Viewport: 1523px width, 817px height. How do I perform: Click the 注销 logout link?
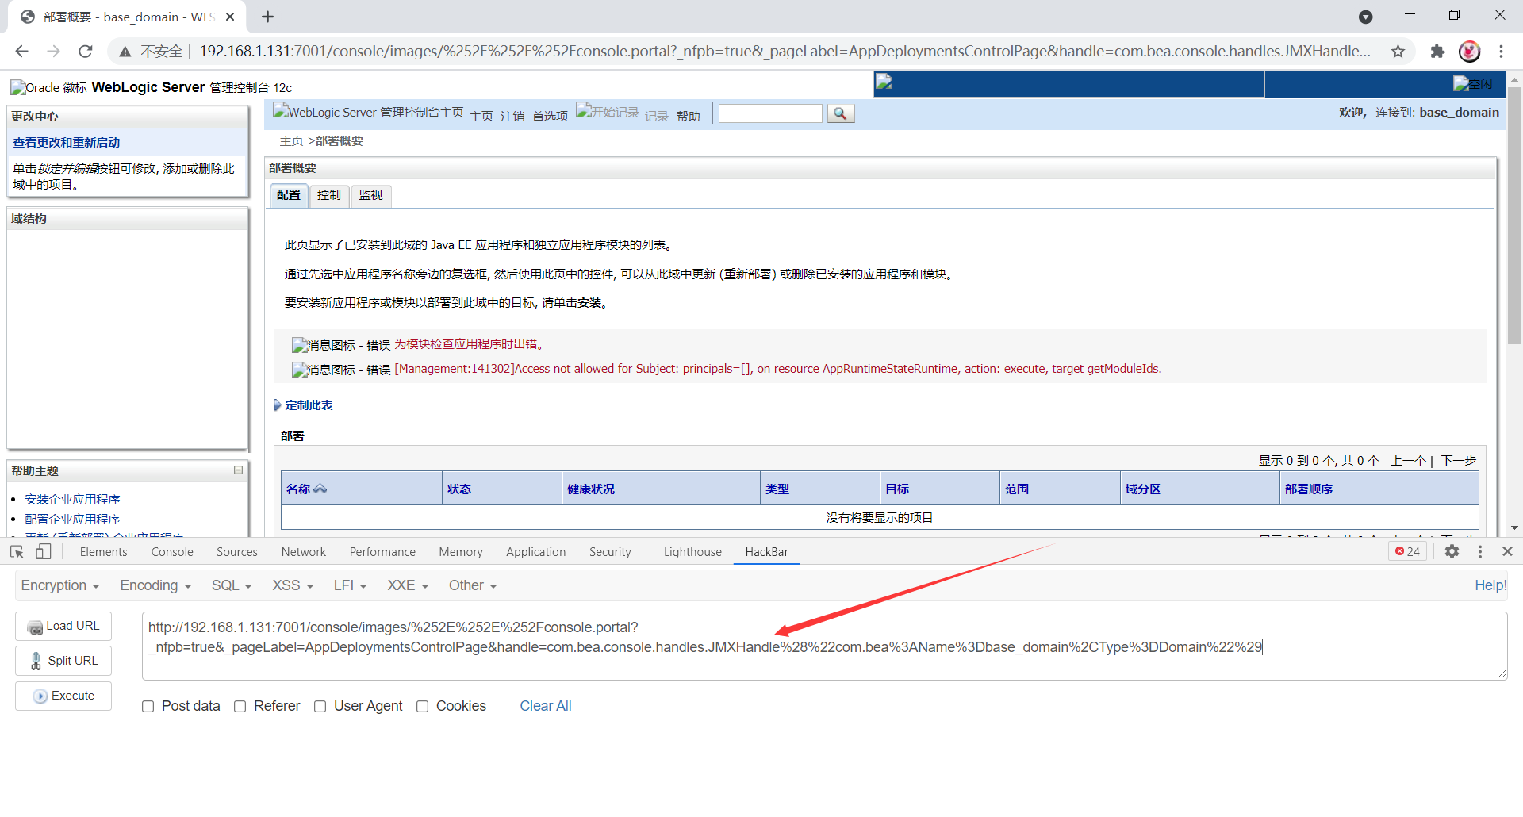tap(512, 117)
